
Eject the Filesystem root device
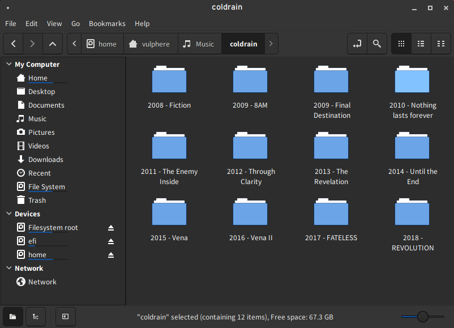coord(111,228)
